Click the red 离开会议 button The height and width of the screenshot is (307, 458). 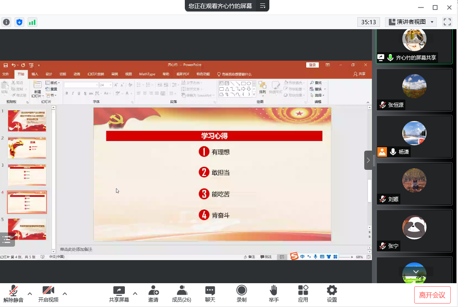click(x=432, y=295)
